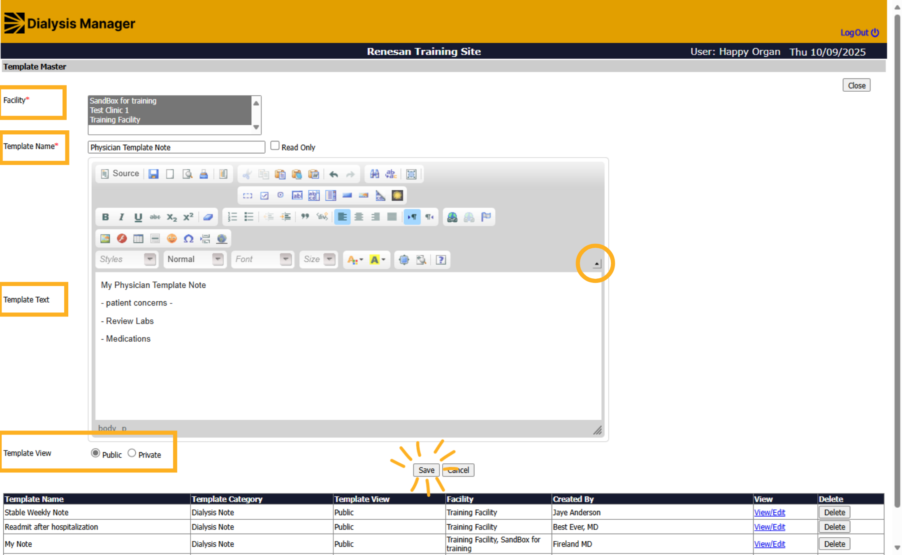Click the Subscript icon

[x=172, y=217]
